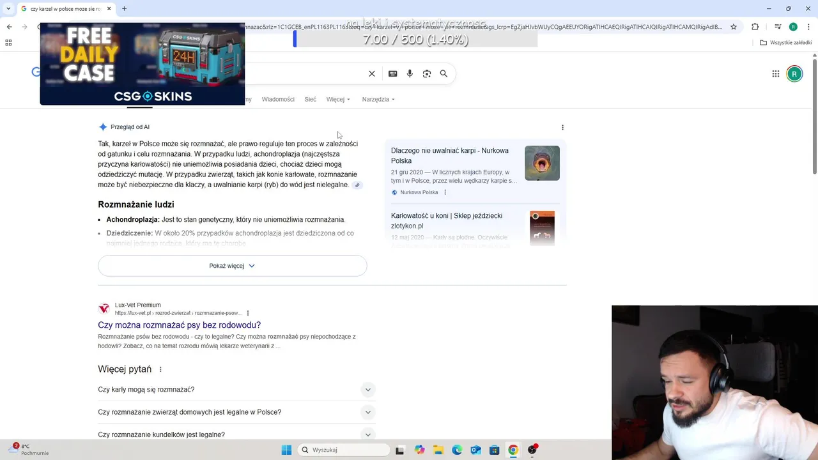Screen dimensions: 818x460
Task: Open the Google account R avatar
Action: pos(794,73)
